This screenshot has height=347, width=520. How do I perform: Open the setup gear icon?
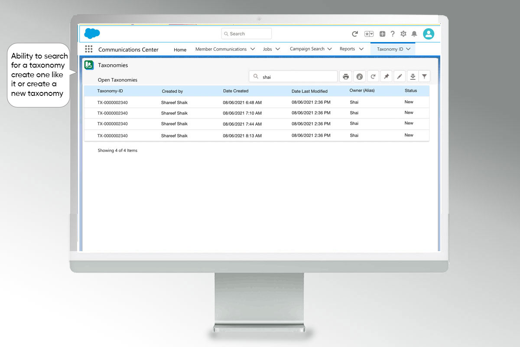403,34
